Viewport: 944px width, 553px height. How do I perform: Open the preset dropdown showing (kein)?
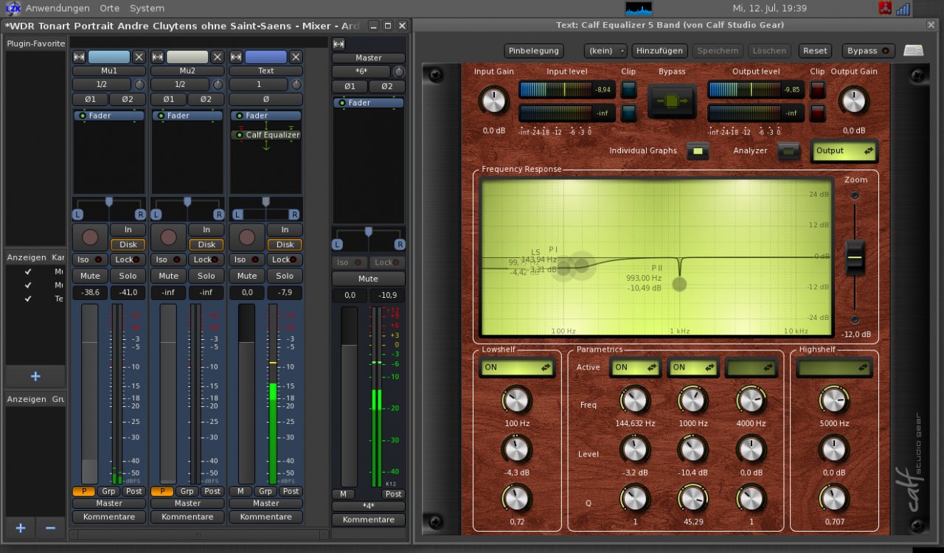coord(605,51)
